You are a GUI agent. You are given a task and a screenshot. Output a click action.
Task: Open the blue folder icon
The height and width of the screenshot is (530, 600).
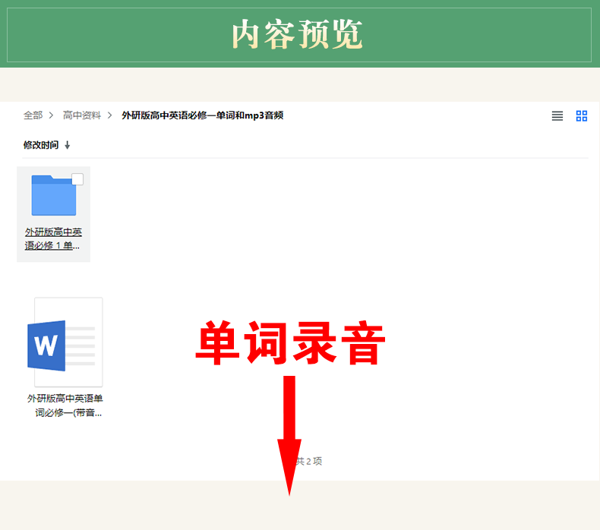[54, 195]
